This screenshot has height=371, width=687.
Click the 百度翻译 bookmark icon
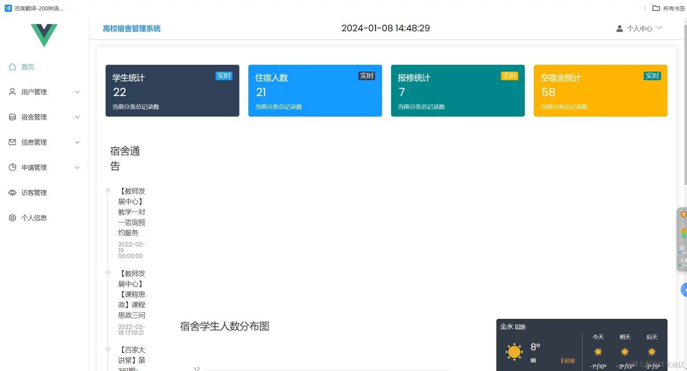click(x=8, y=8)
